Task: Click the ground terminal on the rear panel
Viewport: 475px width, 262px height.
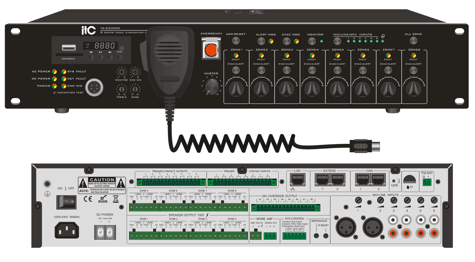Action: pyautogui.click(x=47, y=184)
